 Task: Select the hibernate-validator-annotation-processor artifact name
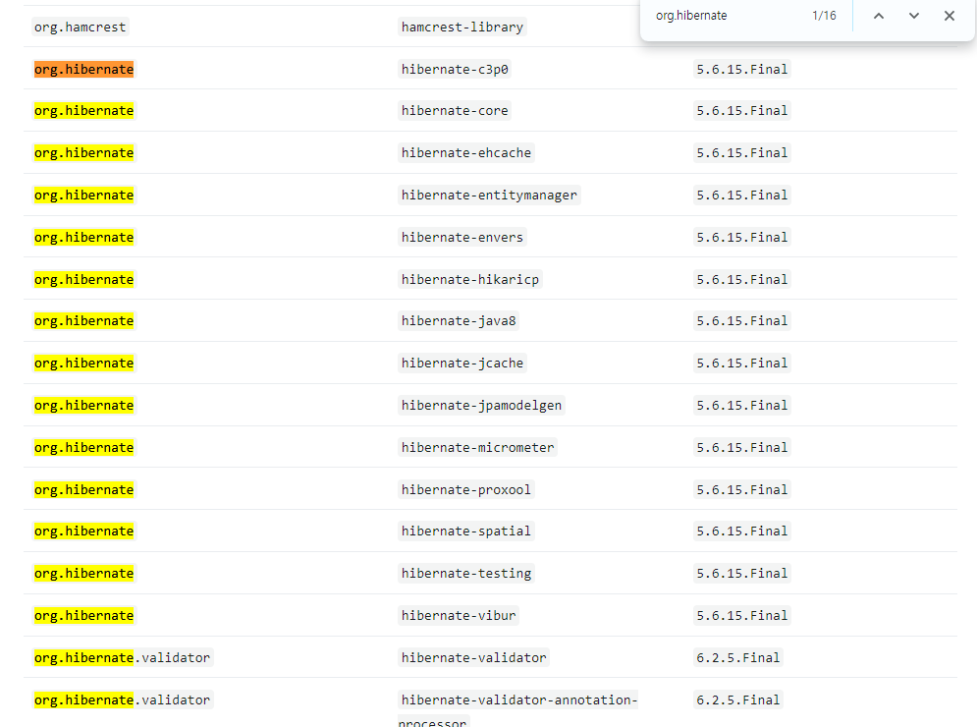pyautogui.click(x=519, y=710)
